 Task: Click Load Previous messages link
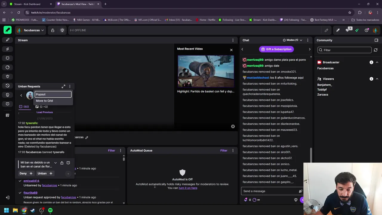[45, 112]
